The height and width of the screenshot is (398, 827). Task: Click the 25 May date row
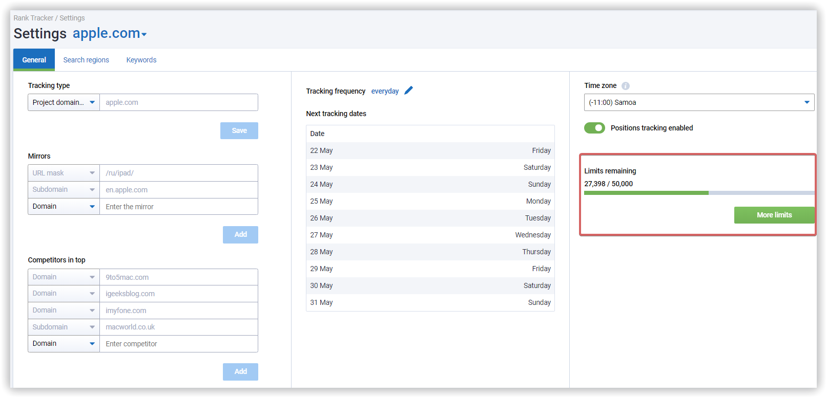pos(430,201)
